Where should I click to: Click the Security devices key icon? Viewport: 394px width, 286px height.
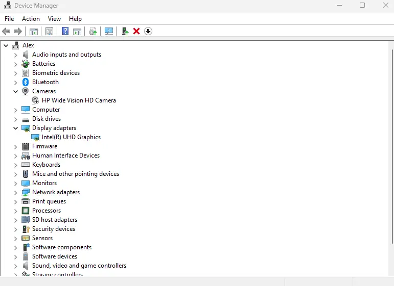[x=26, y=229]
